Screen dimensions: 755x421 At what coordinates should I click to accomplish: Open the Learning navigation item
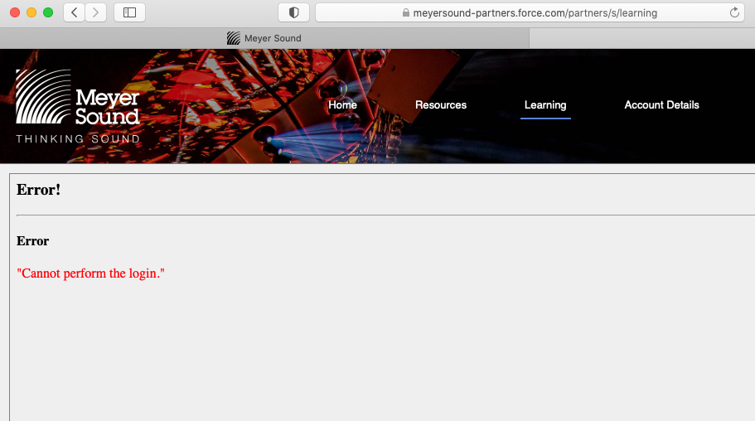(545, 105)
